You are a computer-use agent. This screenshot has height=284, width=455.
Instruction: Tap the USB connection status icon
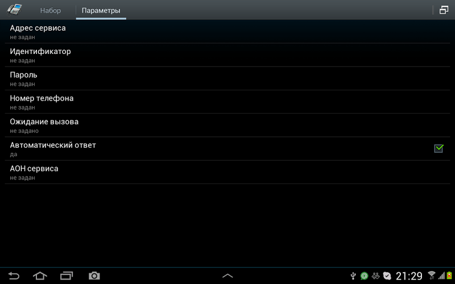coord(353,276)
